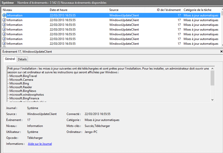Image resolution: width=223 pixels, height=153 pixels.
Task: Close the Événement 17 details pane
Action: click(x=221, y=52)
